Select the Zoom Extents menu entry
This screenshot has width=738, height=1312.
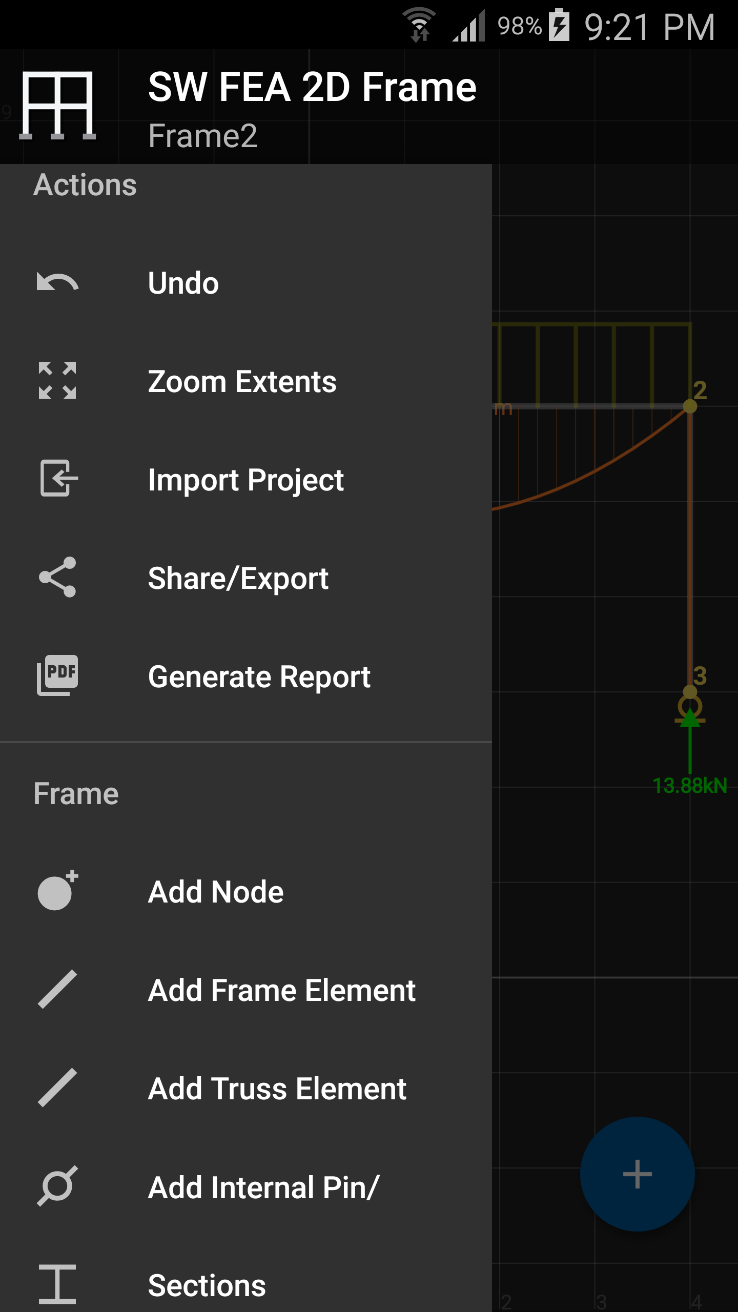pyautogui.click(x=242, y=382)
